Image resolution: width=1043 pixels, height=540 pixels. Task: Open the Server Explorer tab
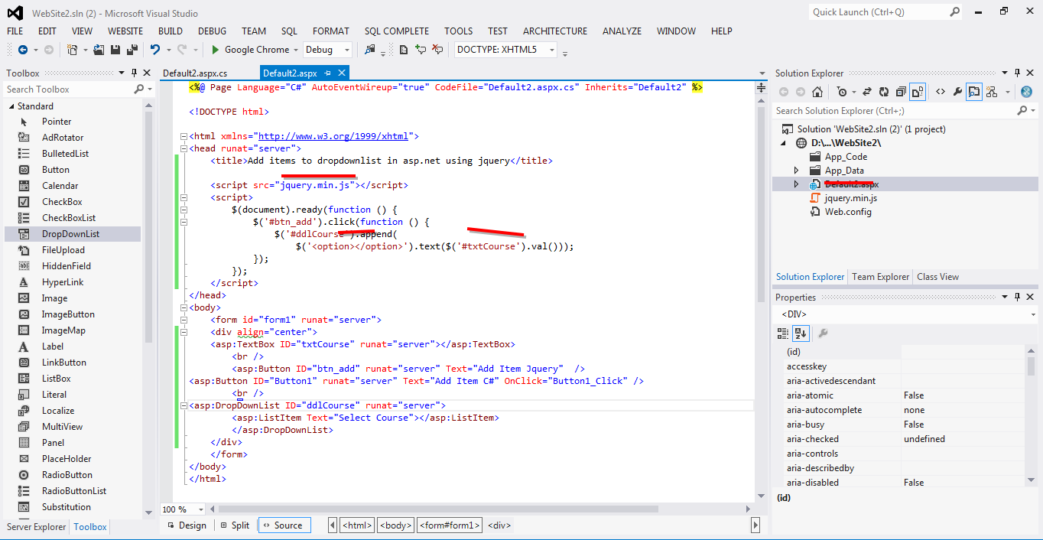click(37, 527)
